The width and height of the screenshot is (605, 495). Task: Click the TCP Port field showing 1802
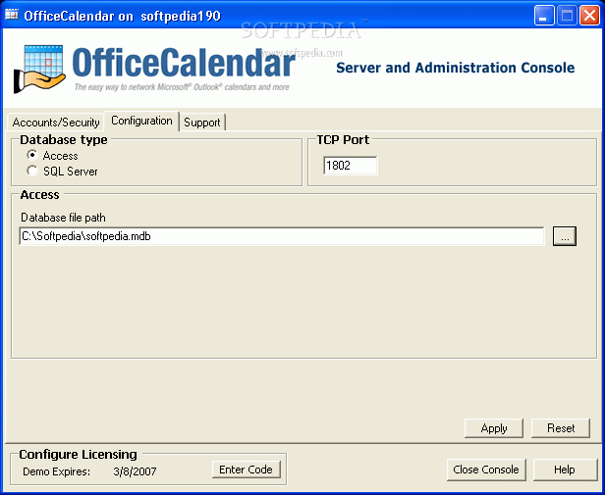pyautogui.click(x=351, y=166)
